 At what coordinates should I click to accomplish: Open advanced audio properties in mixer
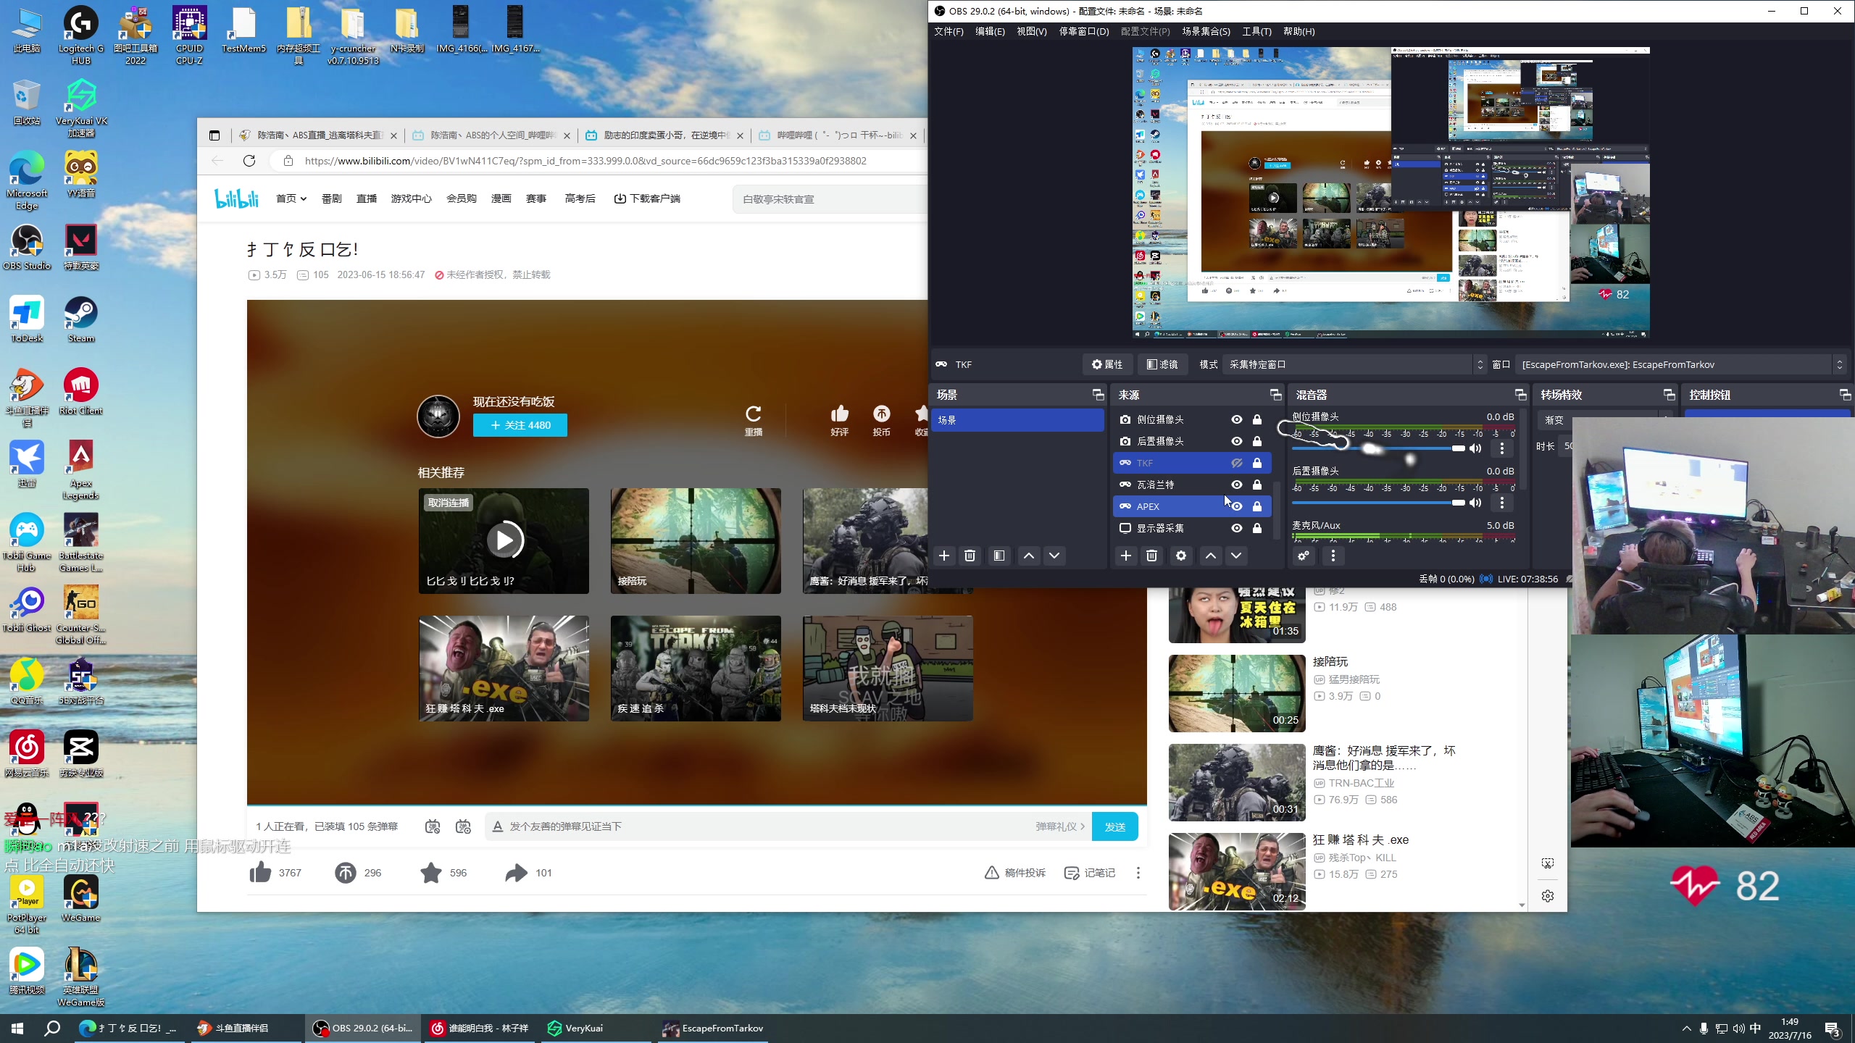pos(1304,556)
